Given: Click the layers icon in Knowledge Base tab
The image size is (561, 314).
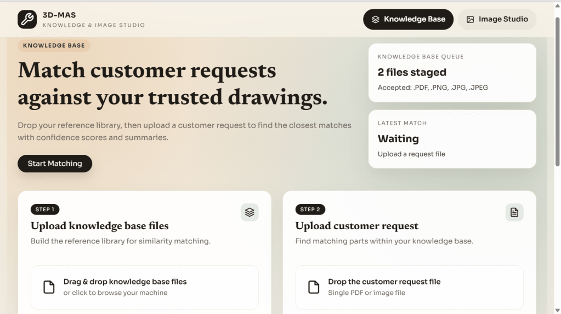Looking at the screenshot, I should coord(376,19).
